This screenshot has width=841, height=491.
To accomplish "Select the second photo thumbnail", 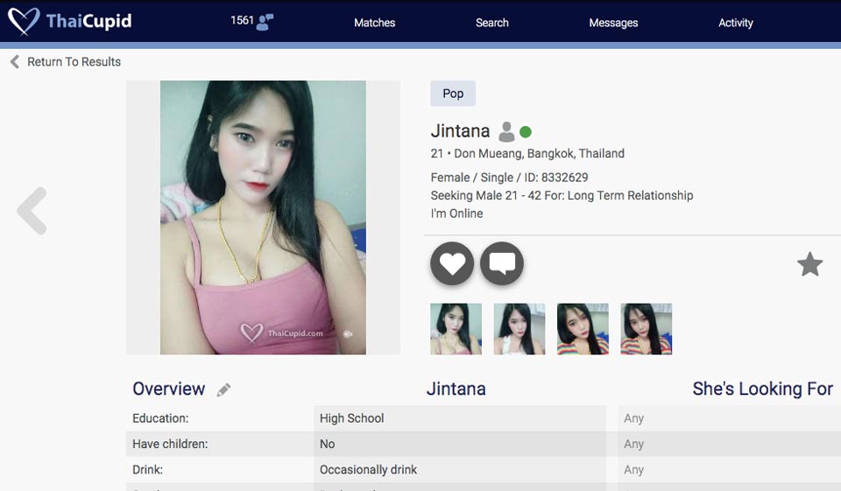I will (519, 329).
